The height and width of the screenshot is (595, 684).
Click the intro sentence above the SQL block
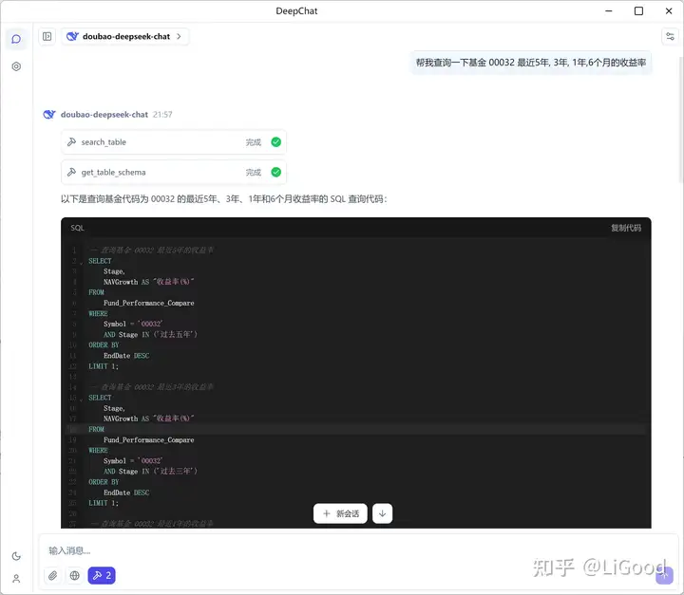coord(224,199)
